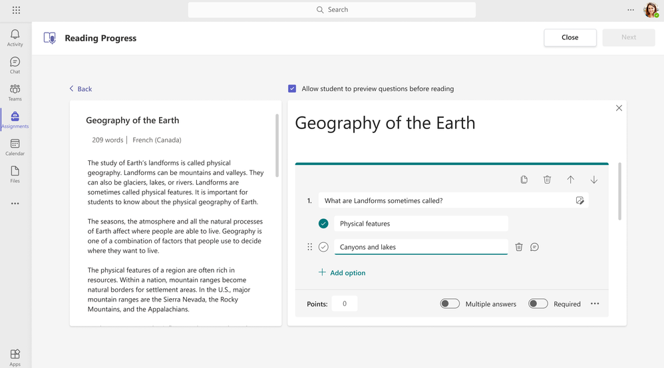Image resolution: width=664 pixels, height=368 pixels.
Task: Open Files in the sidebar
Action: click(15, 174)
